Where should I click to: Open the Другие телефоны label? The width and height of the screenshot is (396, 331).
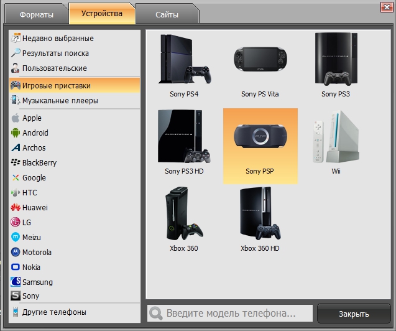click(54, 312)
